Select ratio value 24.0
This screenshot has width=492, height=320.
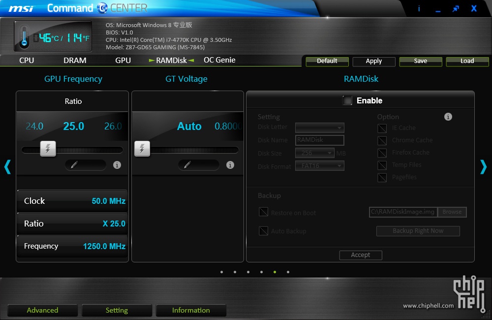34,126
